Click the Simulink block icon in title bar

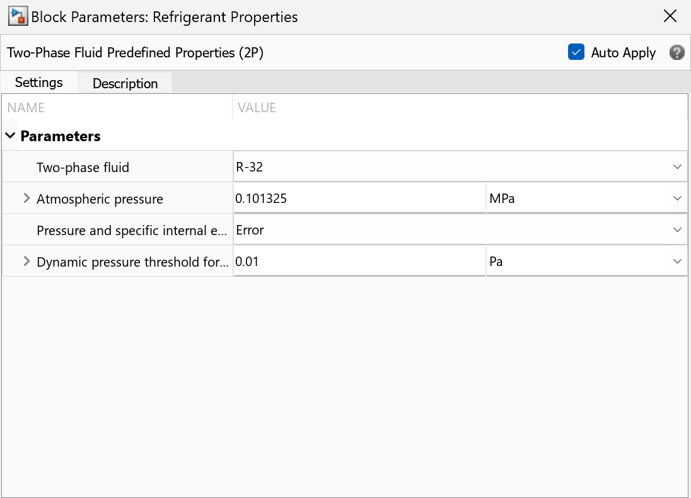coord(17,17)
